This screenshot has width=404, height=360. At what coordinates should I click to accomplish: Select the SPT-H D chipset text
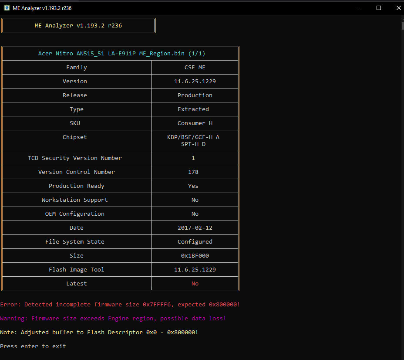click(193, 144)
